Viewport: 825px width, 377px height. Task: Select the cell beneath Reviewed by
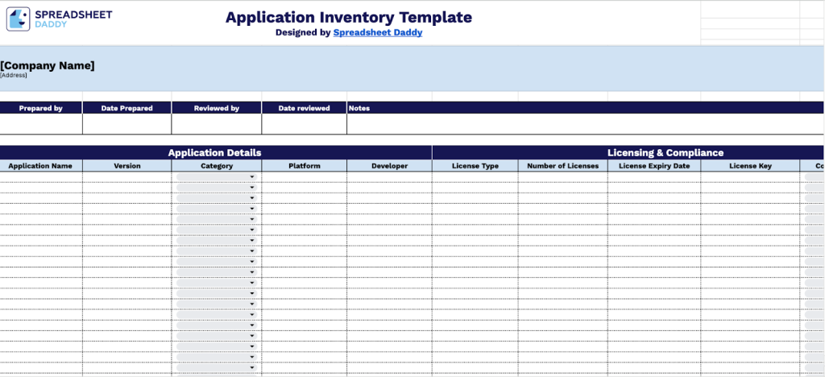pyautogui.click(x=216, y=124)
